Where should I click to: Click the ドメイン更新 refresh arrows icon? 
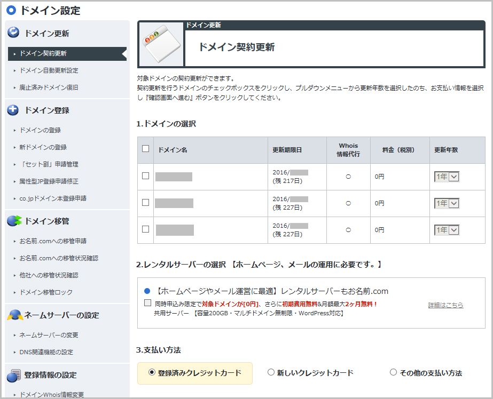pos(13,33)
